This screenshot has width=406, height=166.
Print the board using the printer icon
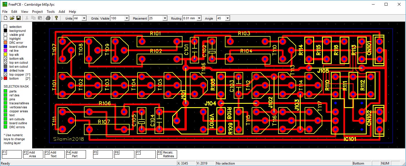coord(48,18)
